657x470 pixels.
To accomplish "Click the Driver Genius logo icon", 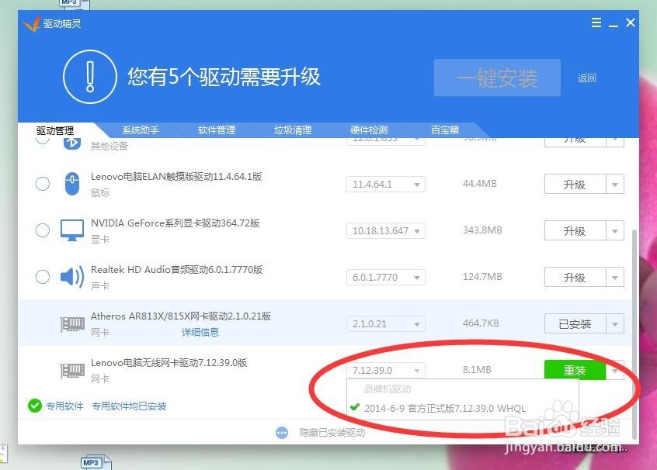I will pyautogui.click(x=32, y=24).
